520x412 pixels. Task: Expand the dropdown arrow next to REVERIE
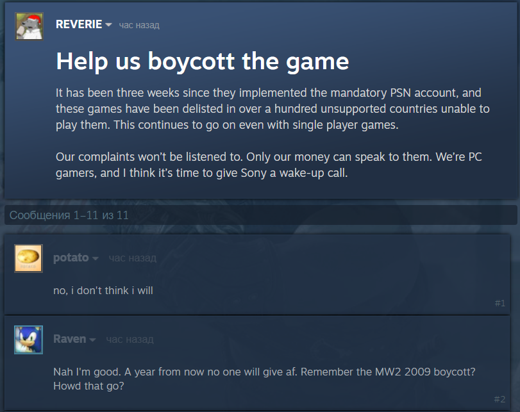click(x=108, y=25)
